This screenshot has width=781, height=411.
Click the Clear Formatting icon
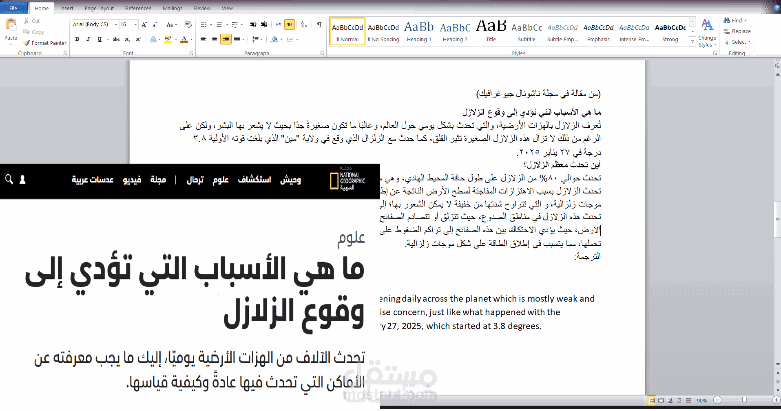(x=188, y=24)
